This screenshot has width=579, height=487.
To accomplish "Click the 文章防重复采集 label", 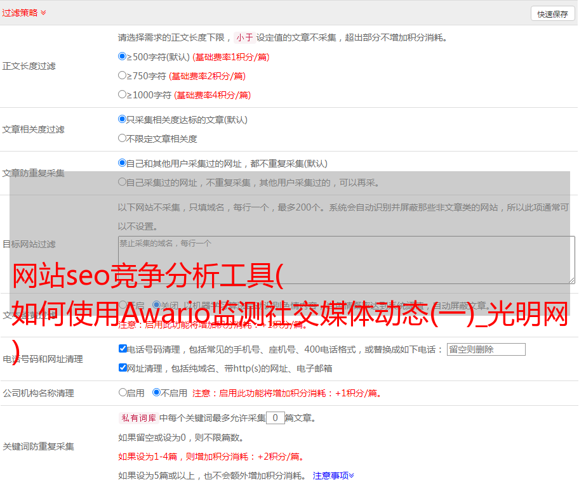I will coord(33,173).
